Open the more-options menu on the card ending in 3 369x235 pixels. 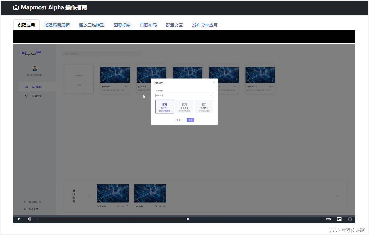click(235, 87)
